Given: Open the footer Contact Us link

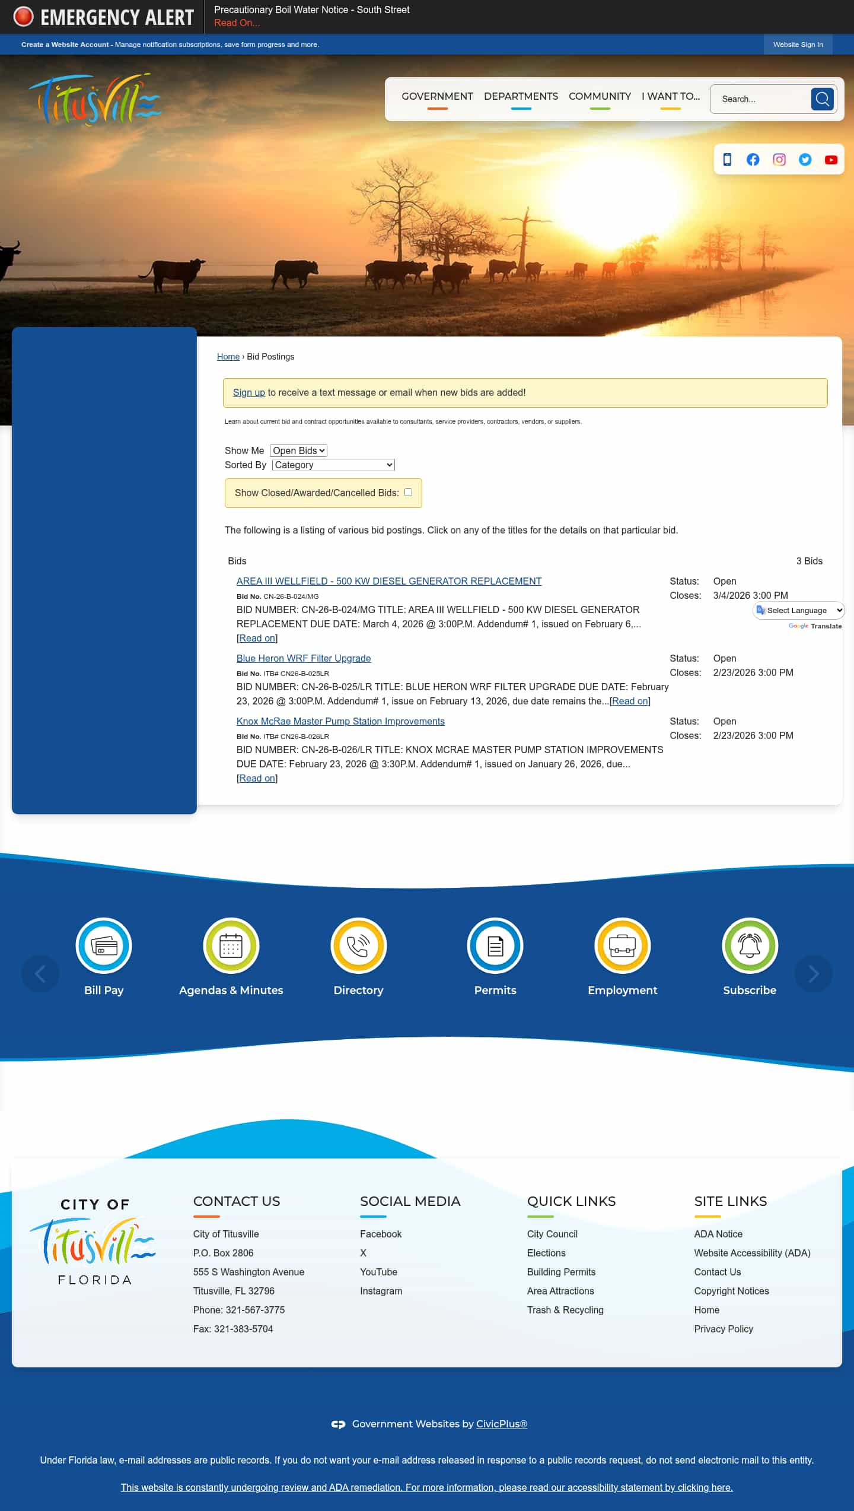Looking at the screenshot, I should [718, 1272].
